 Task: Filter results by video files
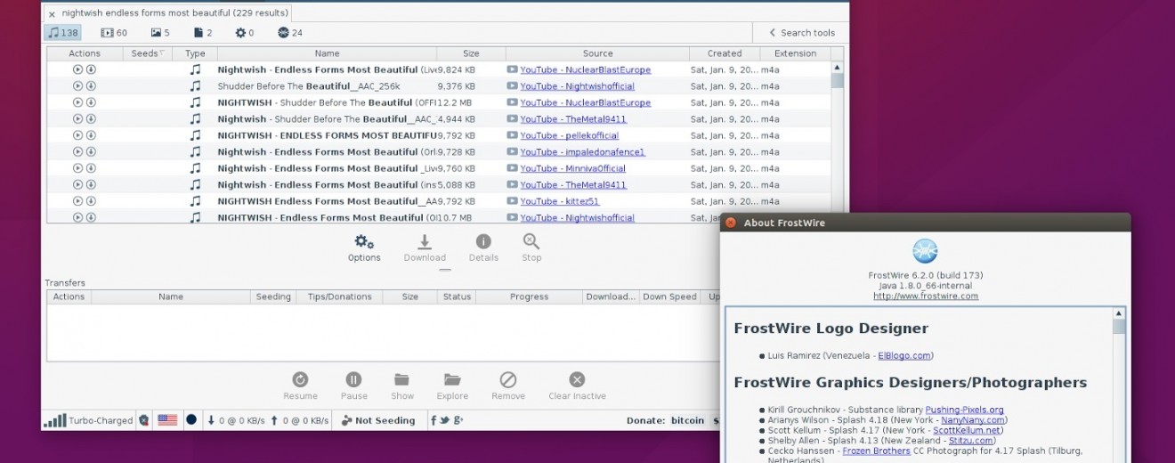point(114,33)
